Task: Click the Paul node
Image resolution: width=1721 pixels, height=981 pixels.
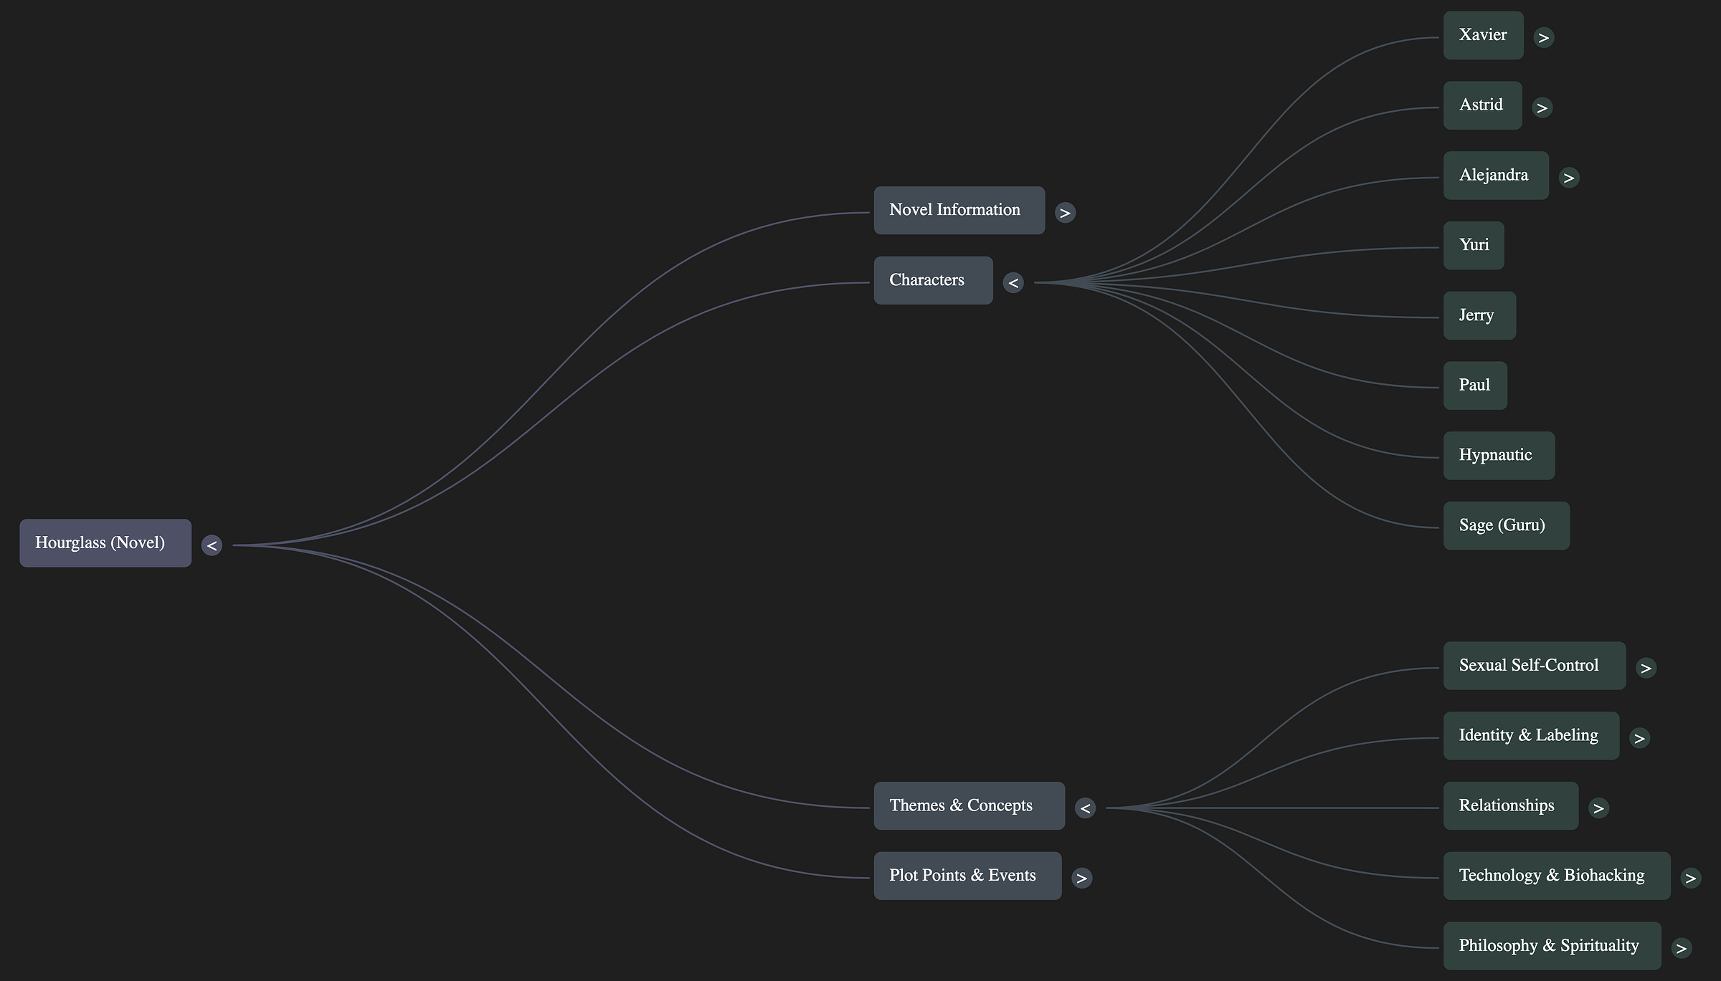Action: (1475, 386)
